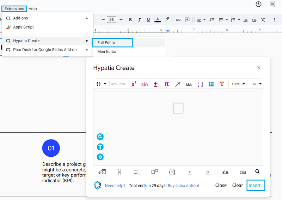Insert cos from the bottom shortcut bar

coord(243,172)
